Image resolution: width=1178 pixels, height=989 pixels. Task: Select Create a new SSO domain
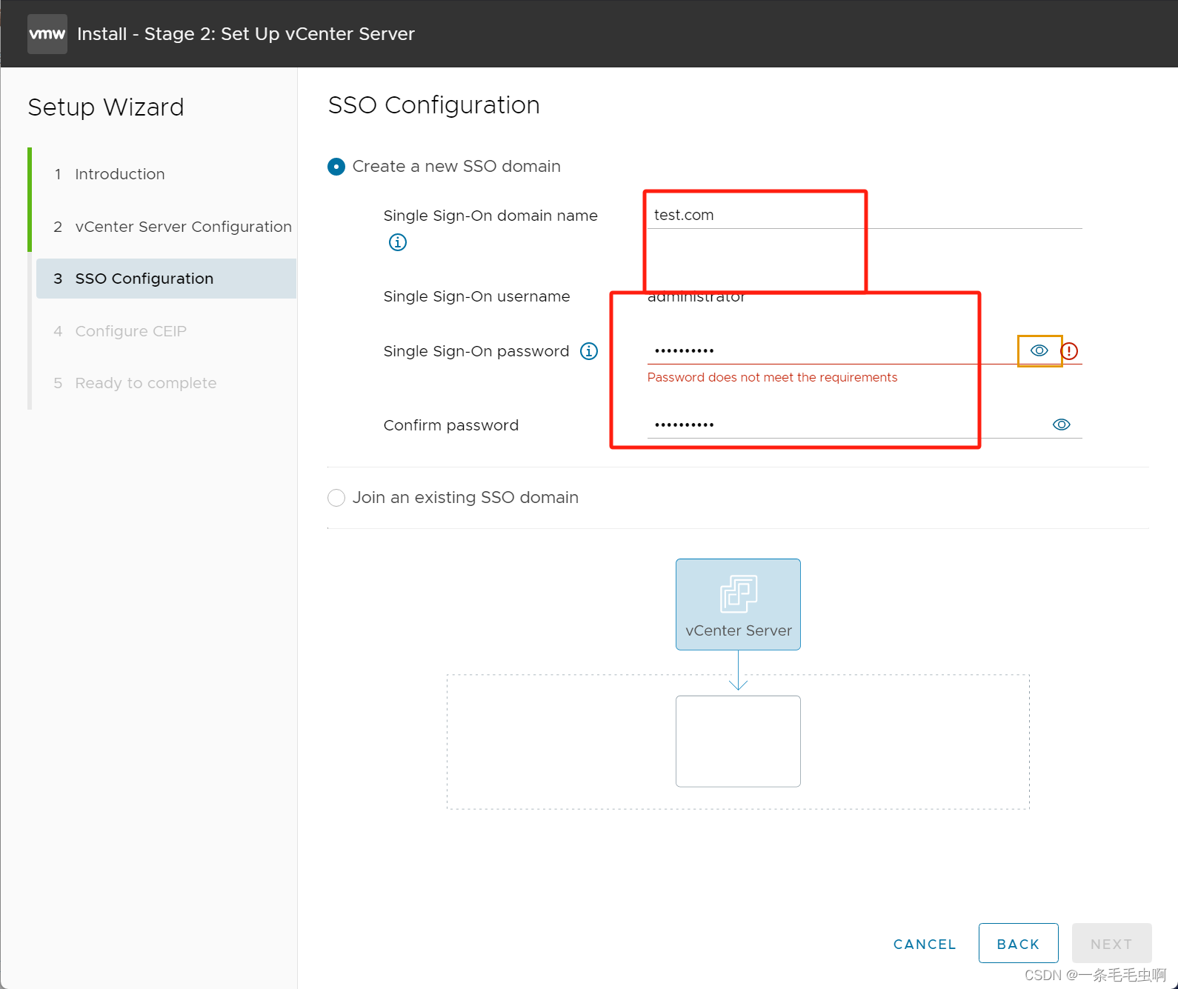pos(336,167)
